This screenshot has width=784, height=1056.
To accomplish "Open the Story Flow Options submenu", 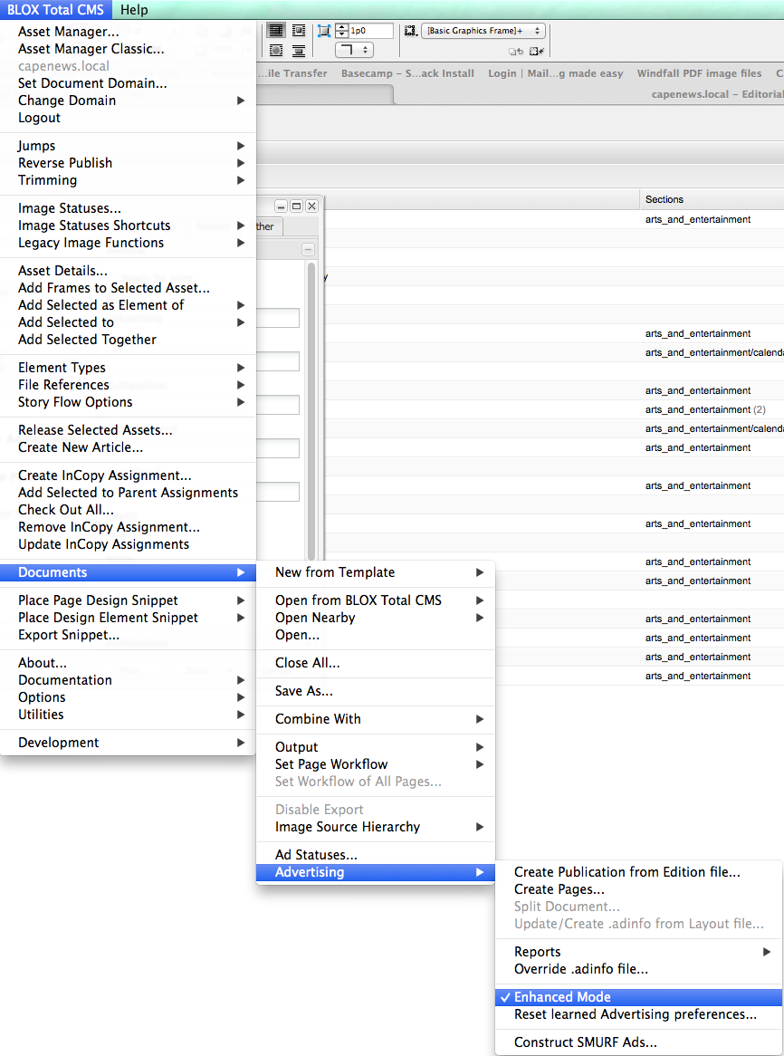I will [128, 402].
